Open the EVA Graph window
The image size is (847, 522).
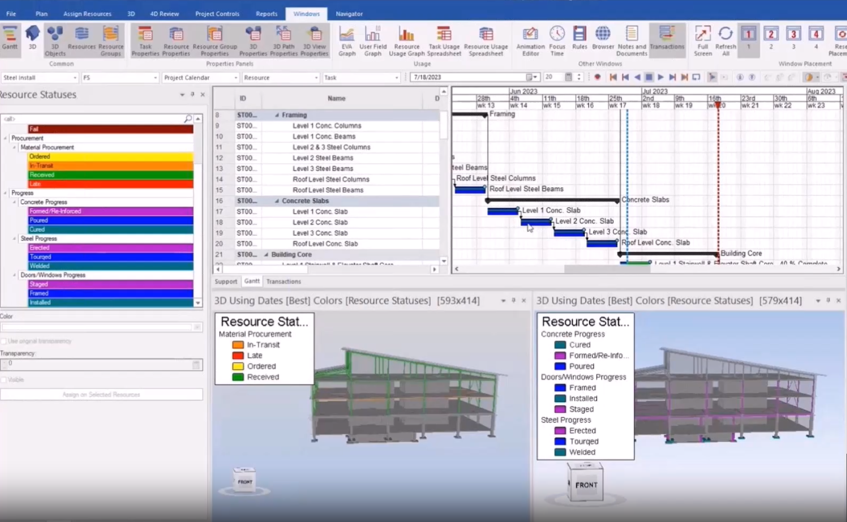(x=347, y=41)
